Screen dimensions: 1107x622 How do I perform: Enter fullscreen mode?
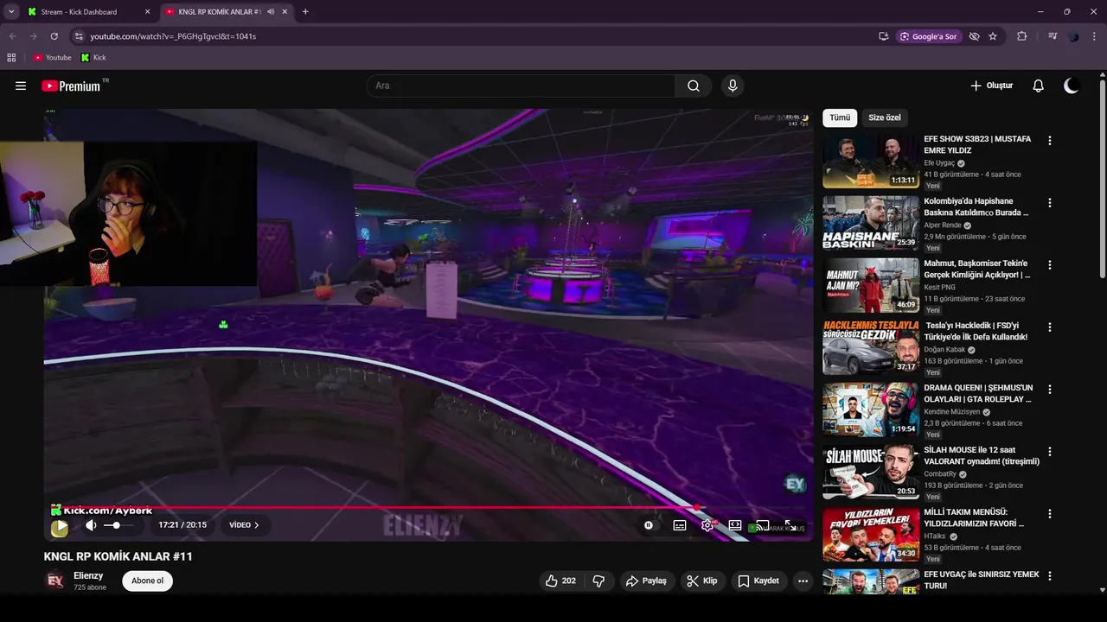(790, 525)
